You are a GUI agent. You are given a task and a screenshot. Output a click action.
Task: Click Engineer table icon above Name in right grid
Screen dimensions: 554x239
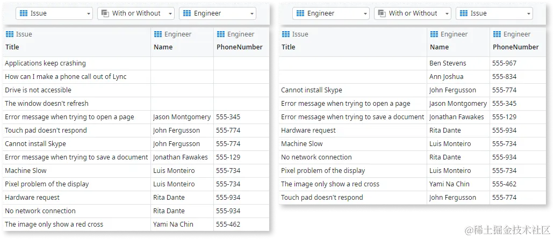[434, 34]
